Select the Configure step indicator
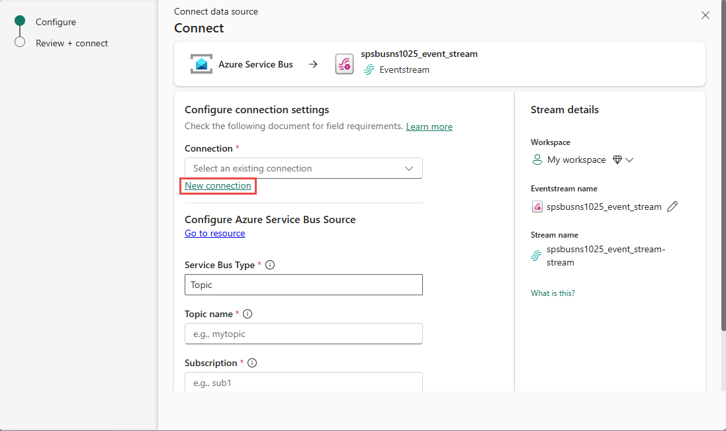 20,22
